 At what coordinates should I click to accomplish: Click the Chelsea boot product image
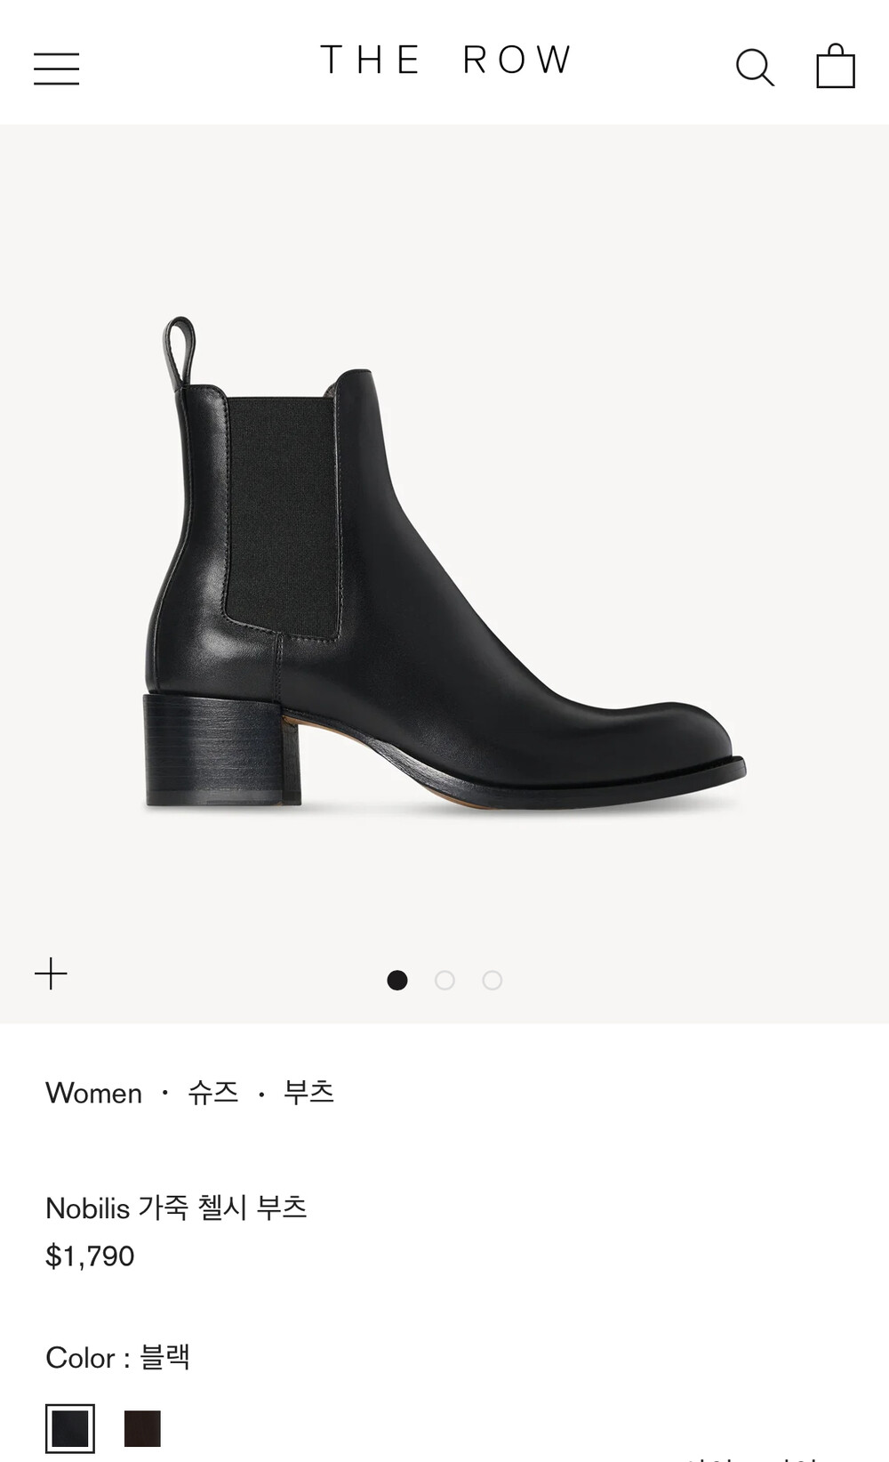point(444,564)
